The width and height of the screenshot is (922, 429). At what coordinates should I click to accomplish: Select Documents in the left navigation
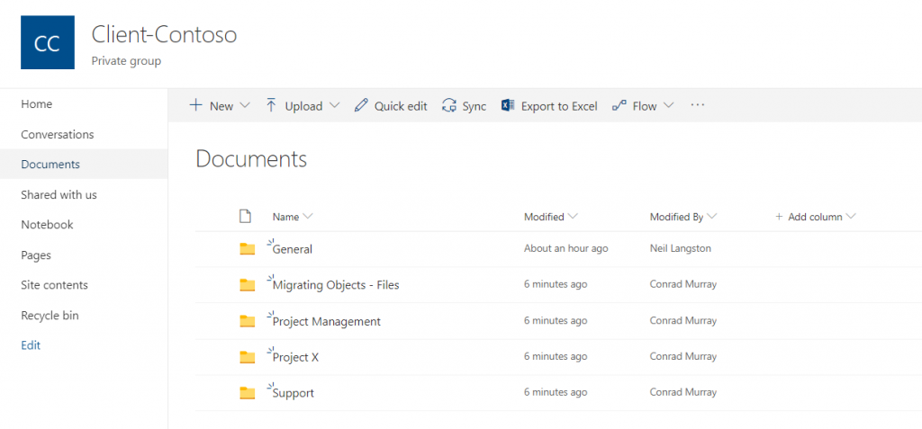coord(84,165)
